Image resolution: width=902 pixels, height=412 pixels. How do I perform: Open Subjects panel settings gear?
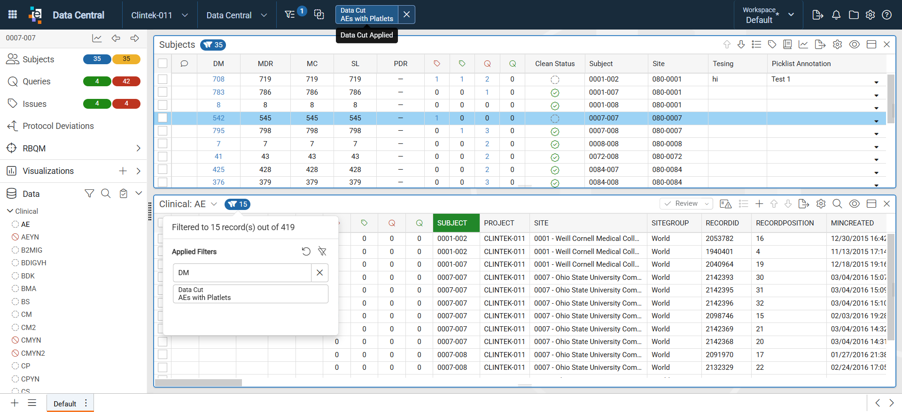(837, 45)
